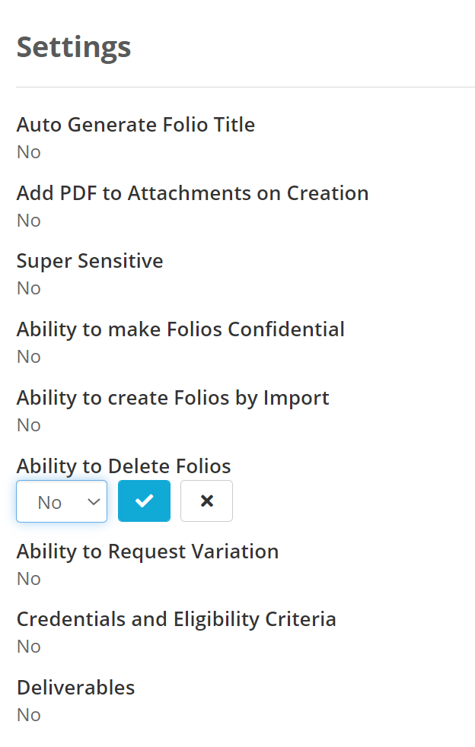Click No under Credentials and Eligibility Criteria
The image size is (475, 747).
click(x=29, y=647)
